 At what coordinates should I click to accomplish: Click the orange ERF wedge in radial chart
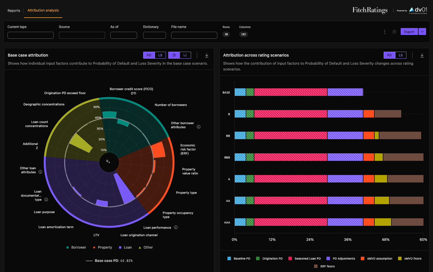[158, 150]
